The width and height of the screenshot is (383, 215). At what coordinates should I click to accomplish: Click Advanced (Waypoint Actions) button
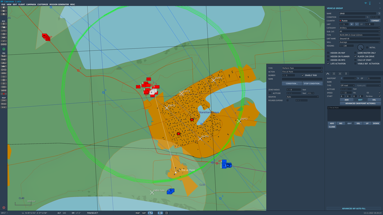pos(360,103)
